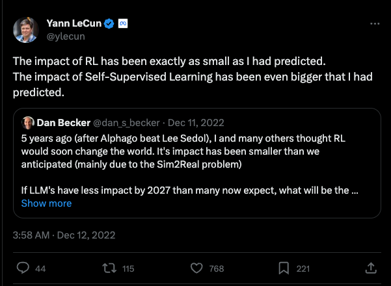391x286 pixels.
Task: Open the Yann LeCun display name
Action: pyautogui.click(x=74, y=23)
